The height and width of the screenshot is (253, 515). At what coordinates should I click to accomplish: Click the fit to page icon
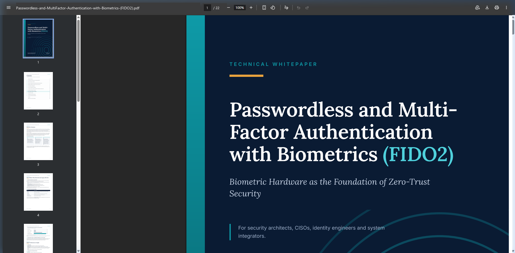[x=264, y=7]
